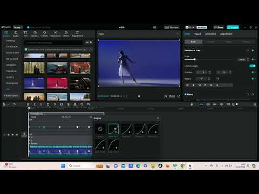Open the Text tab
The width and height of the screenshot is (259, 194).
click(x=25, y=34)
